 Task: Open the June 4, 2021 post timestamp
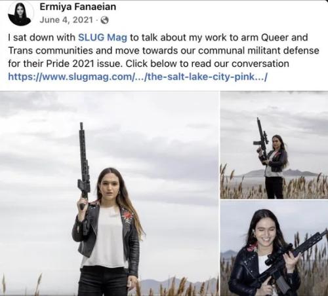click(x=66, y=20)
